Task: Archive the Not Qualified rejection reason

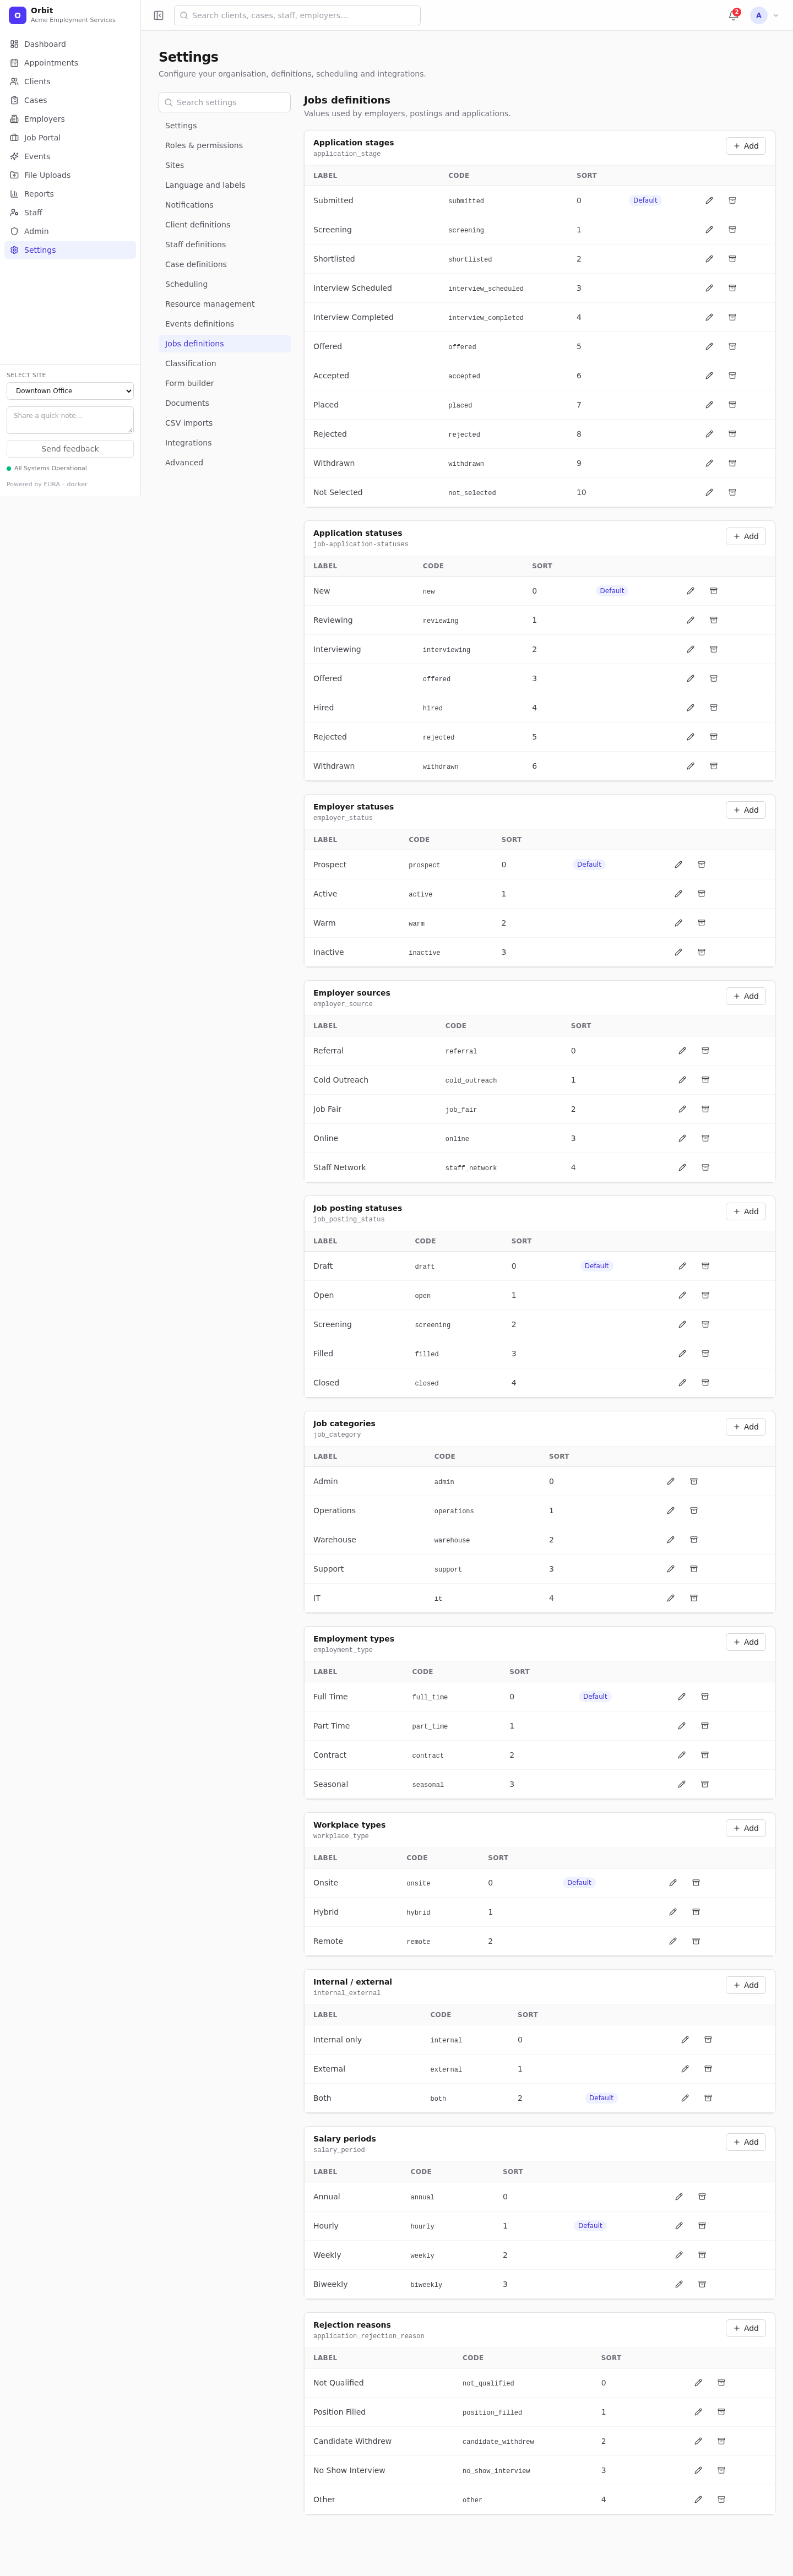Action: pos(721,2383)
